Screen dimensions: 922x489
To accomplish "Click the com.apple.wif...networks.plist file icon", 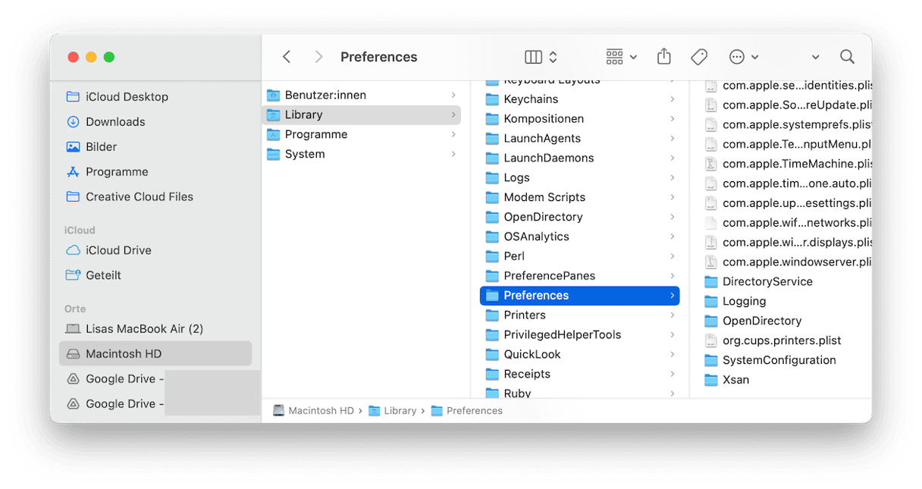I will (710, 223).
